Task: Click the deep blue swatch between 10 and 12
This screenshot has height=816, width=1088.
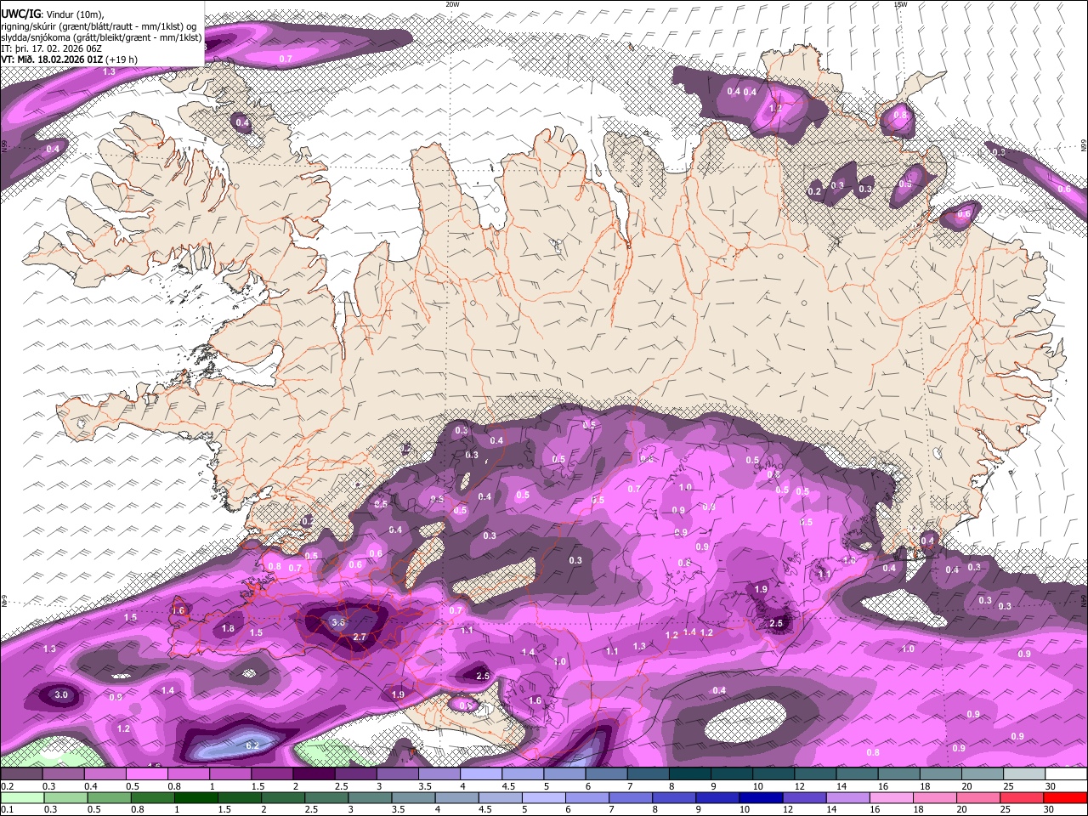Action: pos(760,797)
